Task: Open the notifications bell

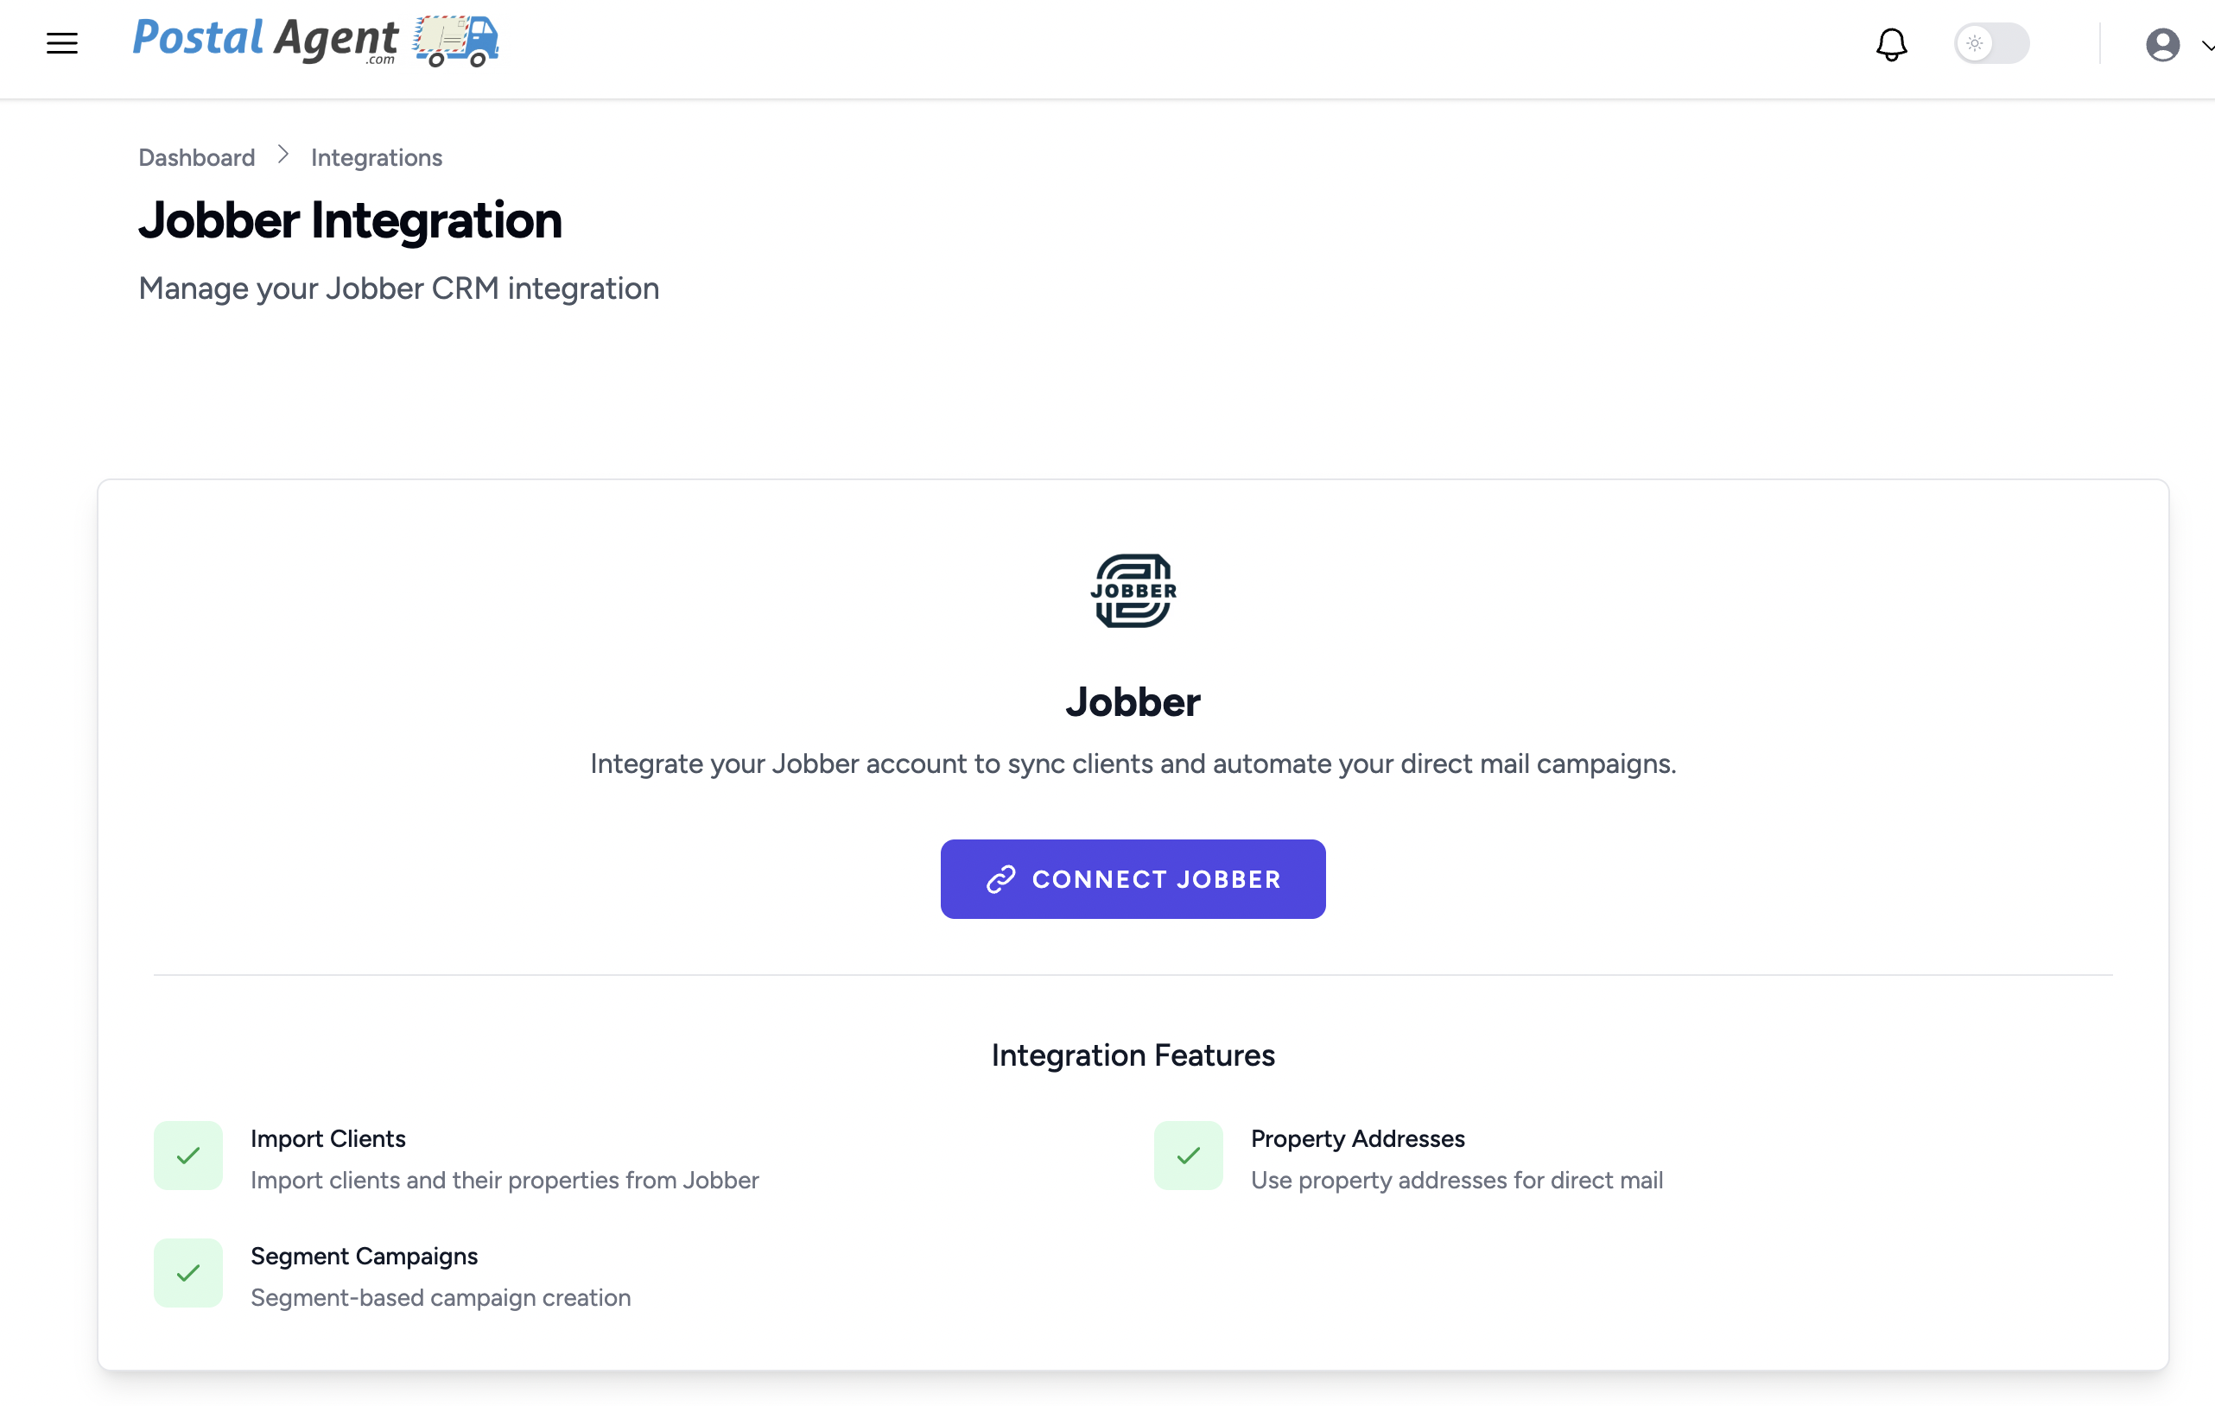Action: (x=1890, y=44)
